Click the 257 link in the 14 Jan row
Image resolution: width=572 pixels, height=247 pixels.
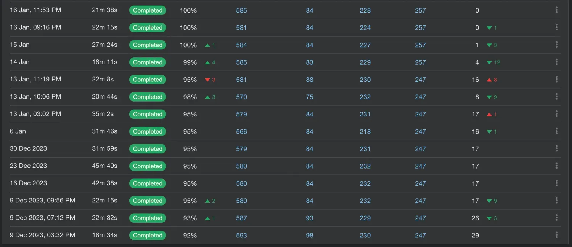click(x=420, y=62)
